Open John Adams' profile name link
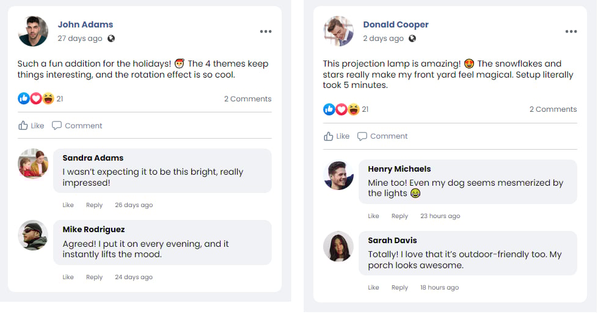598x314 pixels. pos(86,25)
